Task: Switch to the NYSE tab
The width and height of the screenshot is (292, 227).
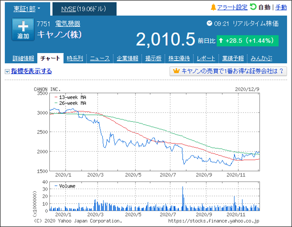Action: [85, 9]
